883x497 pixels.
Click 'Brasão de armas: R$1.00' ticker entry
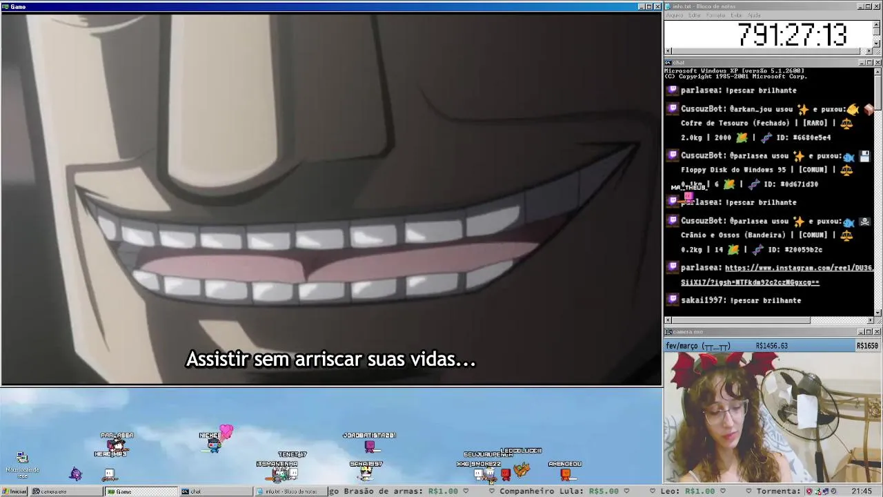[x=400, y=491]
